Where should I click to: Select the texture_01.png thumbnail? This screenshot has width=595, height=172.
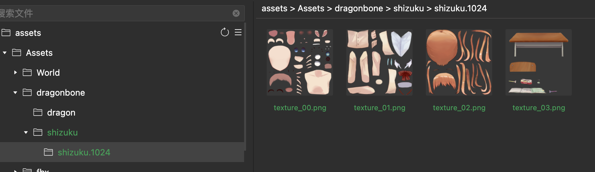379,62
